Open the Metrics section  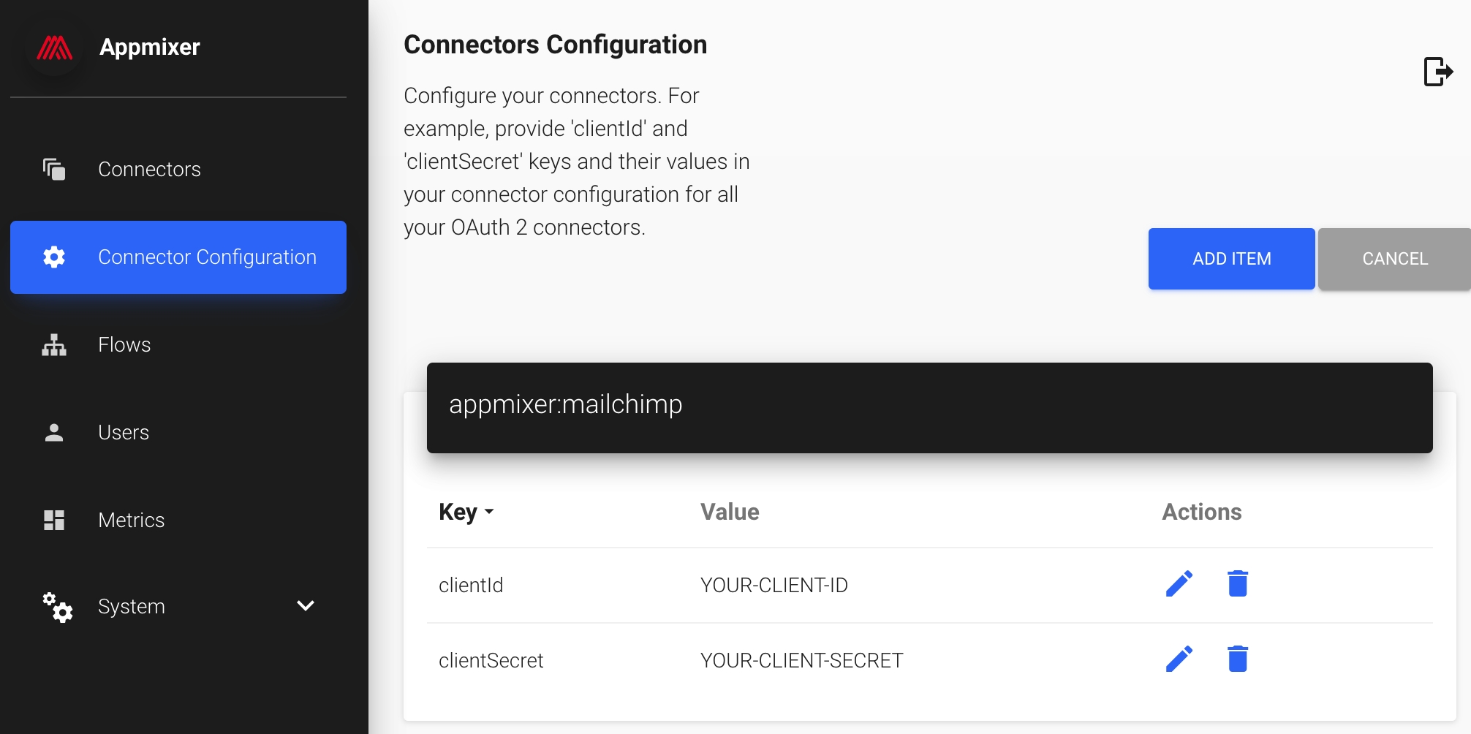point(132,520)
